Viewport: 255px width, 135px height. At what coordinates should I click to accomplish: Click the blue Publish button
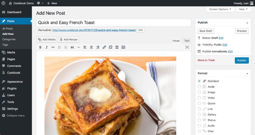pyautogui.click(x=242, y=60)
